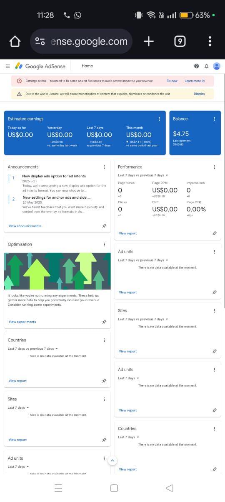This screenshot has height=502, width=225.
Task: Tap the Android recent apps button
Action: point(58,488)
